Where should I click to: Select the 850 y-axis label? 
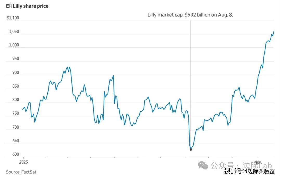(x=15, y=86)
